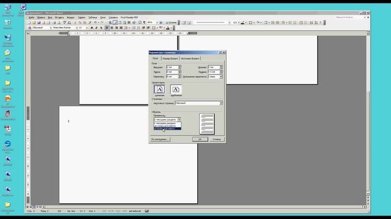
Task: Toggle Underline formatting
Action: (x=101, y=28)
